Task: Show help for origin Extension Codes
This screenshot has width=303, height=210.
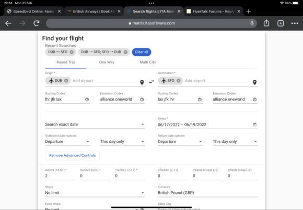Action: coord(142,100)
